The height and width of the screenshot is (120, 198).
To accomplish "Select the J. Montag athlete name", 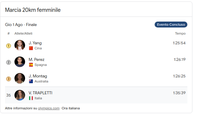I will 38,76.
